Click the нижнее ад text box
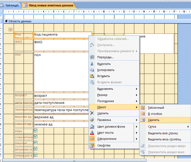 61,124
